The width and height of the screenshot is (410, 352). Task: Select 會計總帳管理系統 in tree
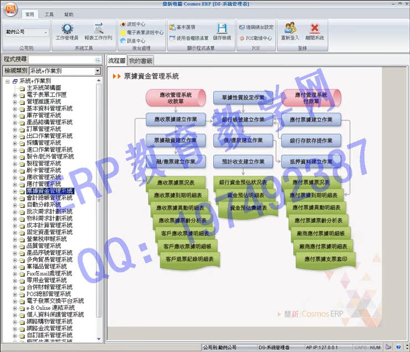coord(50,198)
